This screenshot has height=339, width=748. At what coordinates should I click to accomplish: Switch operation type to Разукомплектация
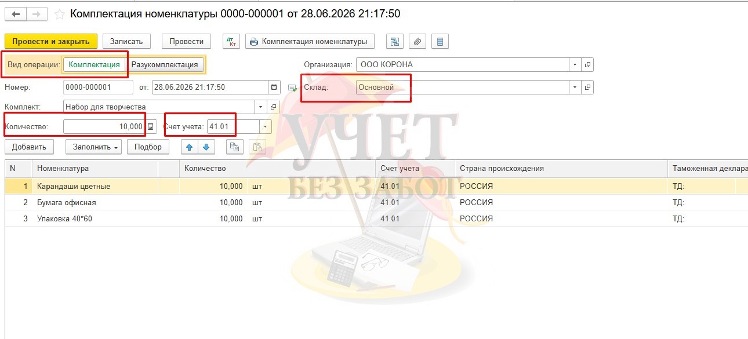click(165, 64)
